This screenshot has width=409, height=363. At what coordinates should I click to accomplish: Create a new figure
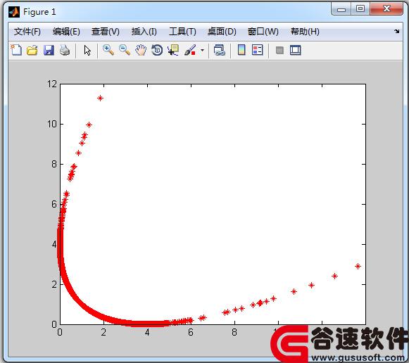tap(16, 50)
